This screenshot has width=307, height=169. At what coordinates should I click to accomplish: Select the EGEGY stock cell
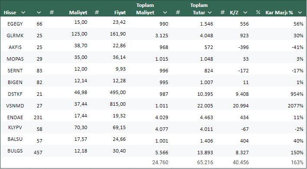pyautogui.click(x=15, y=24)
